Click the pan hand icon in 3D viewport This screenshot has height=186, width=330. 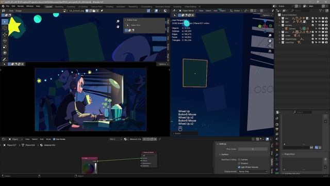click(x=270, y=40)
